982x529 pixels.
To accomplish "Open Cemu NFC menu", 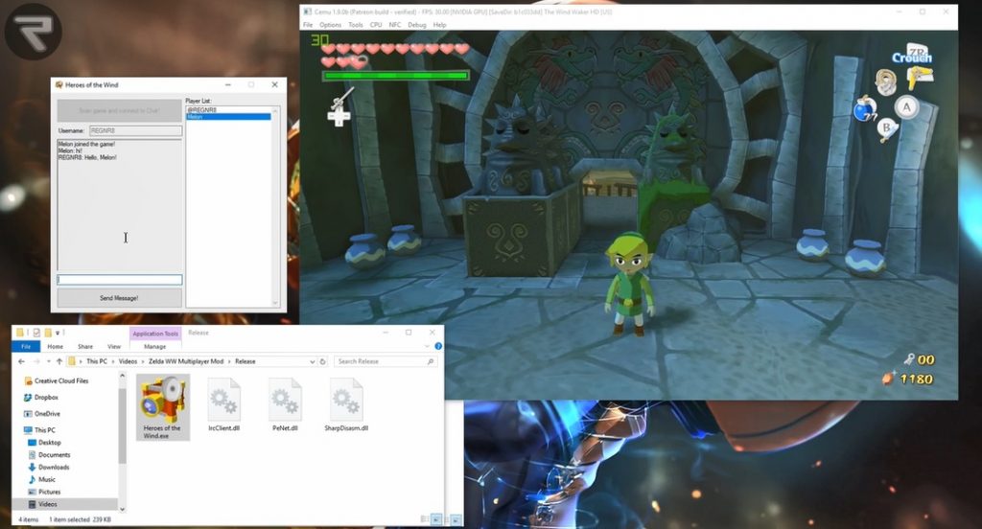I will coord(394,25).
